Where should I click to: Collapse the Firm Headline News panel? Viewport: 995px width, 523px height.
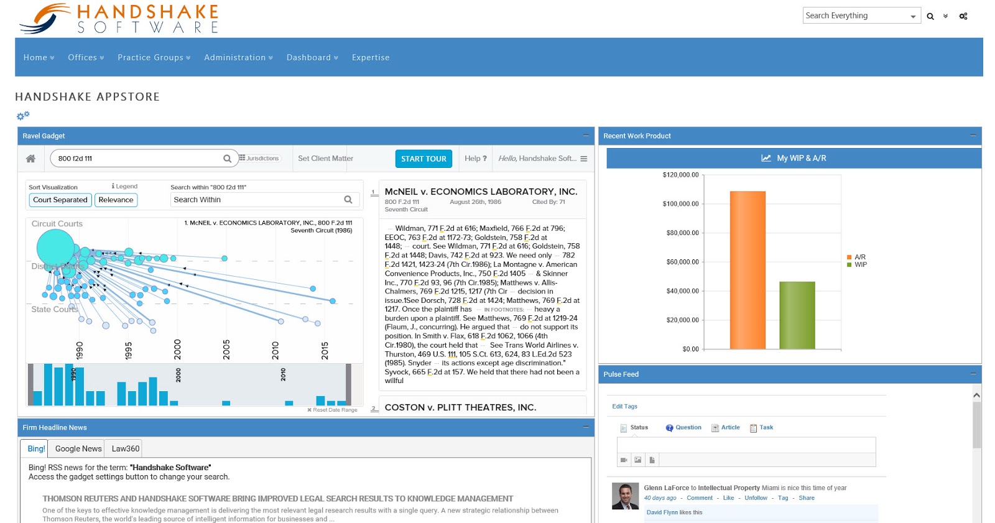click(586, 427)
